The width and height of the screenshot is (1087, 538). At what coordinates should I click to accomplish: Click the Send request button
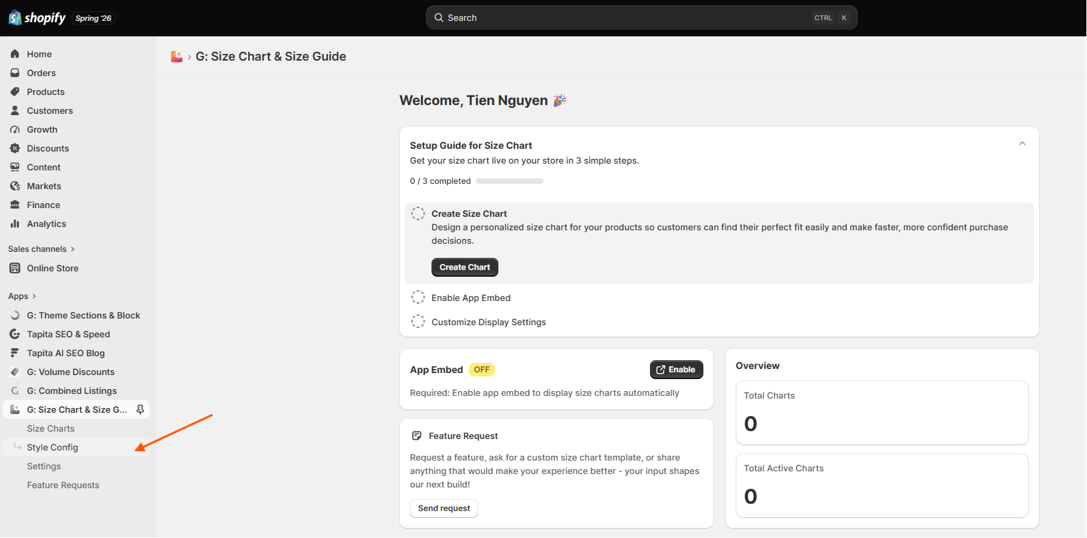click(444, 508)
